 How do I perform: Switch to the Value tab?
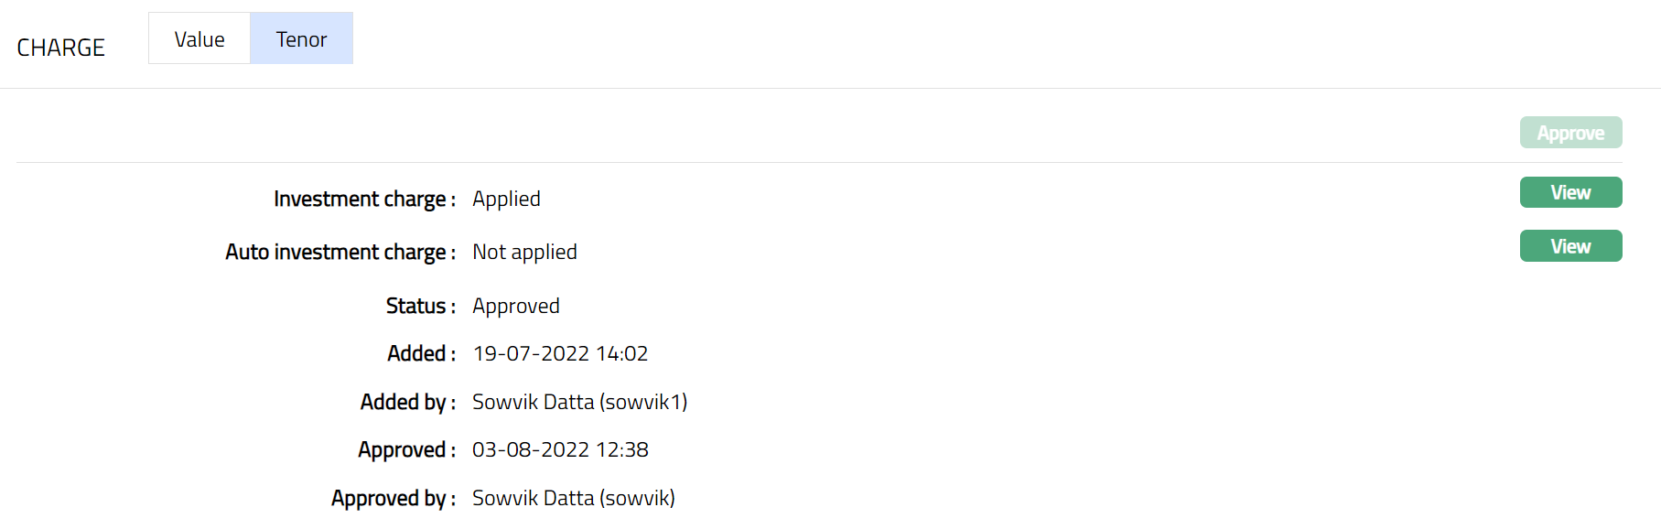pos(200,39)
